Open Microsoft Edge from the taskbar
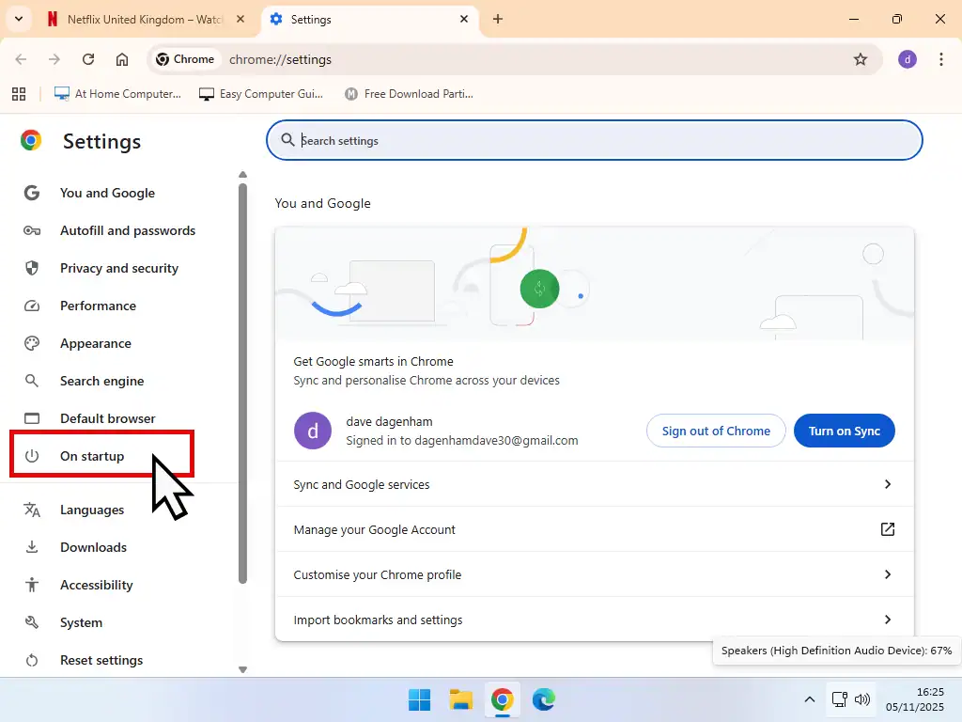962x722 pixels. 545,699
